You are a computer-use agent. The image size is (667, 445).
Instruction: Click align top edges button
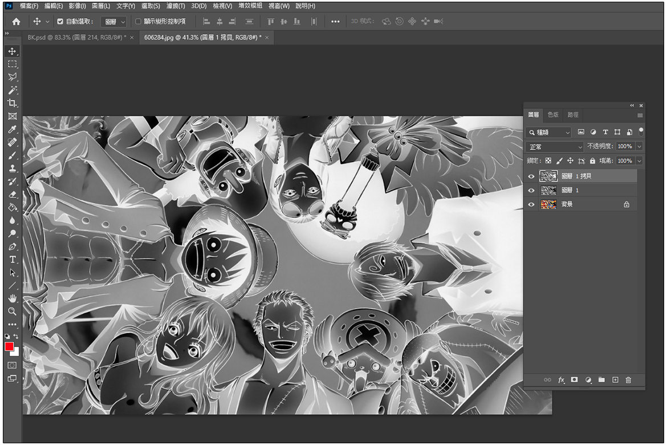click(x=271, y=21)
